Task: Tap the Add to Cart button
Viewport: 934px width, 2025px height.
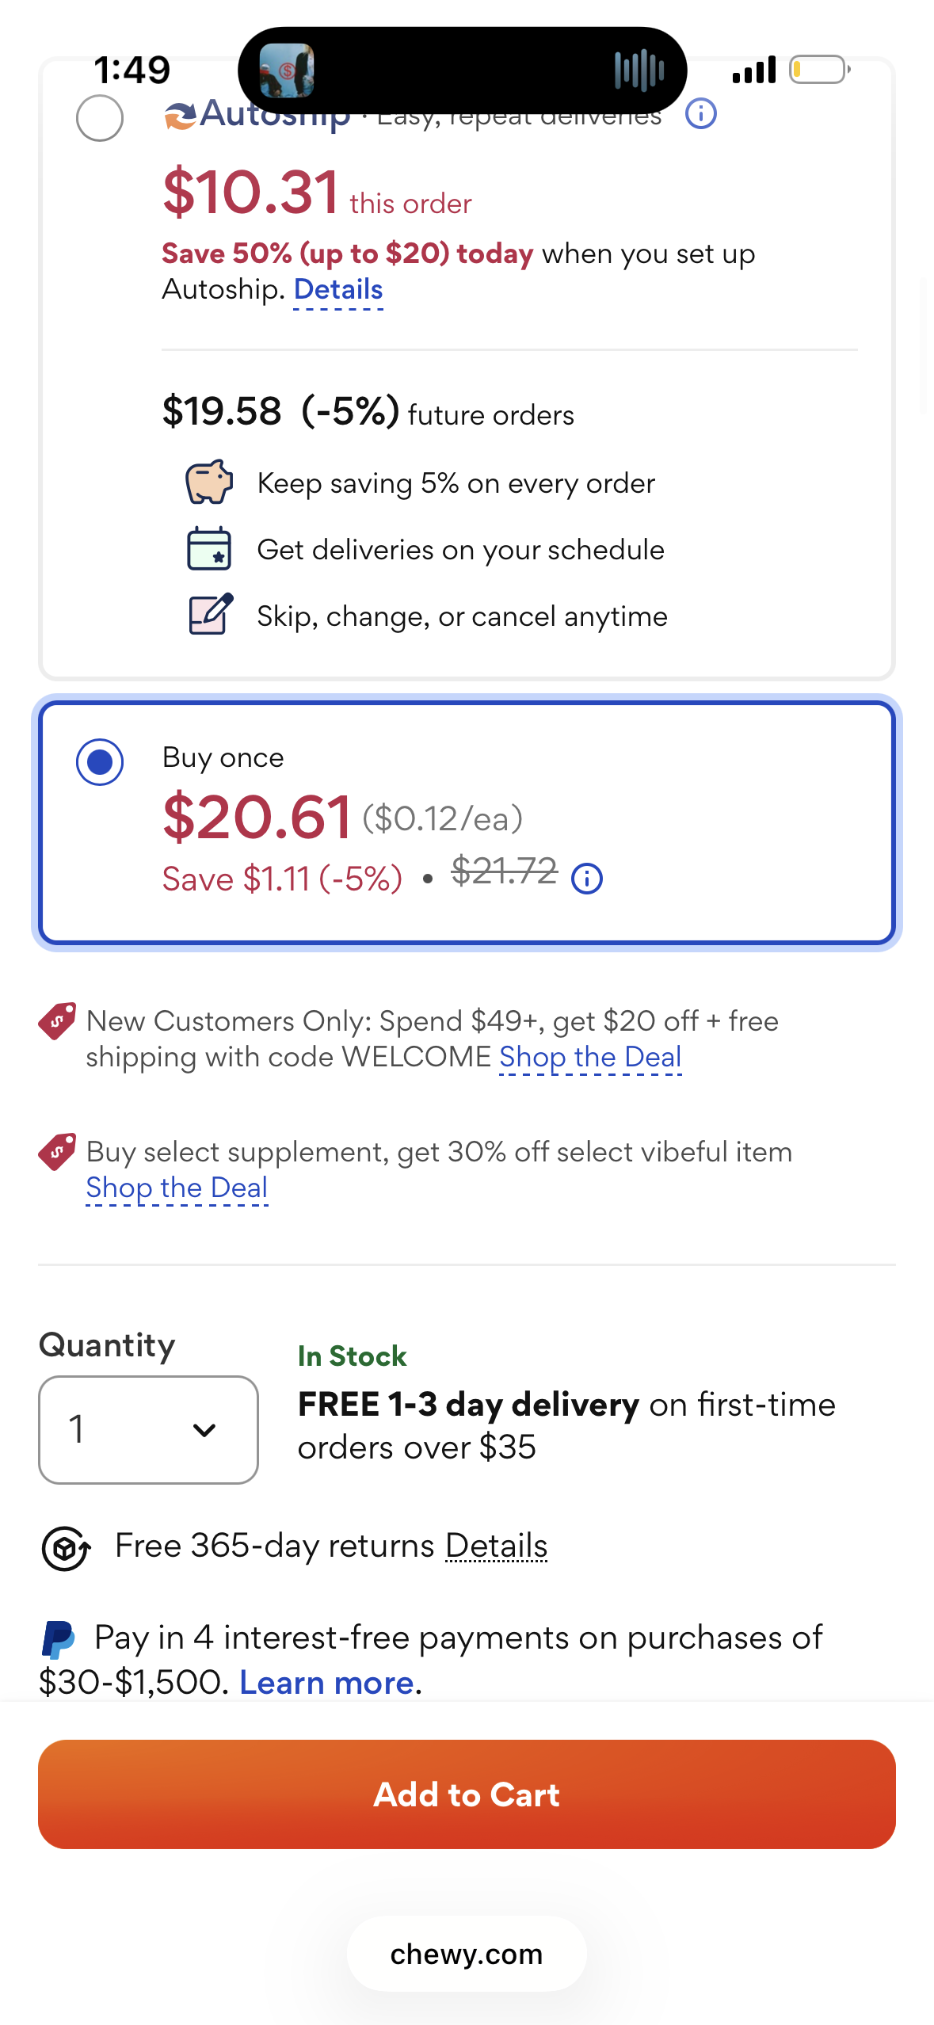Action: 467,1794
